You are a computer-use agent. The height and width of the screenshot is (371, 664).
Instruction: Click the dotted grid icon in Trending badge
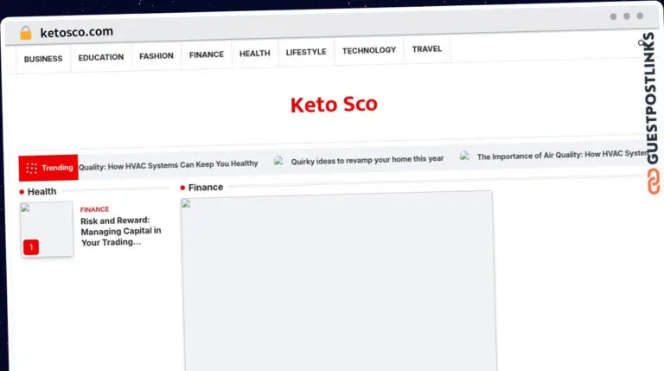(x=31, y=168)
